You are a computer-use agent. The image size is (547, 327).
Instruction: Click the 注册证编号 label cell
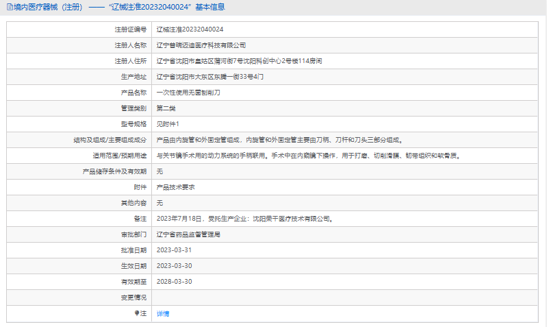point(131,29)
